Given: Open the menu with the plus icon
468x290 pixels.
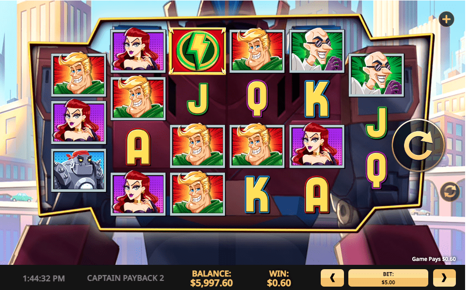Looking at the screenshot, I should [446, 19].
